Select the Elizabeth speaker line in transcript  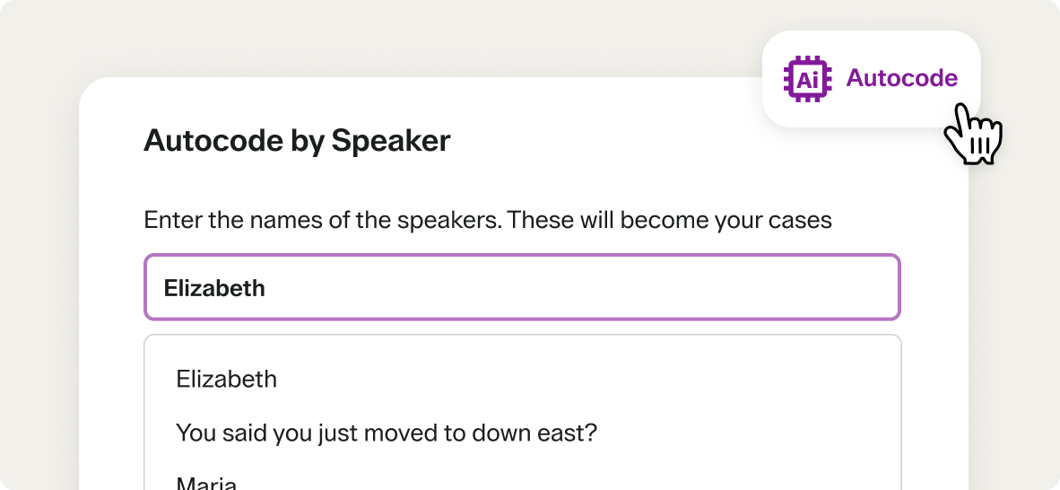[227, 379]
